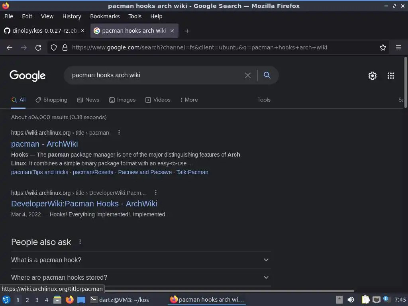Screen dimensions: 408x306
Task: Go back to the previous page
Action: (10, 48)
